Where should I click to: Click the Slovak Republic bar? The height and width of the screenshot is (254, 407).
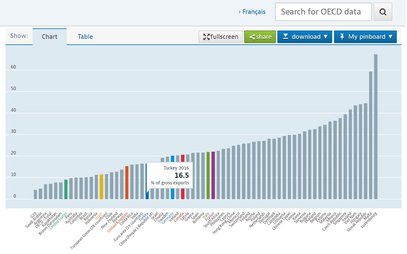[365, 151]
